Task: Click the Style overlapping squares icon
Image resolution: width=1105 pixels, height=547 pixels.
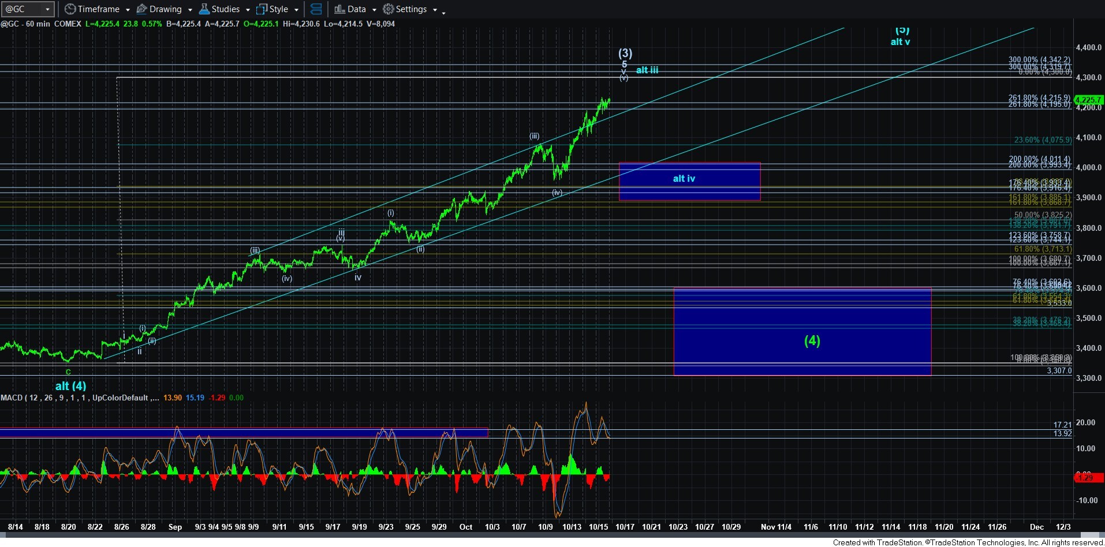Action: tap(262, 9)
